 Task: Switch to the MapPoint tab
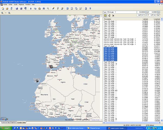click(x=14, y=122)
